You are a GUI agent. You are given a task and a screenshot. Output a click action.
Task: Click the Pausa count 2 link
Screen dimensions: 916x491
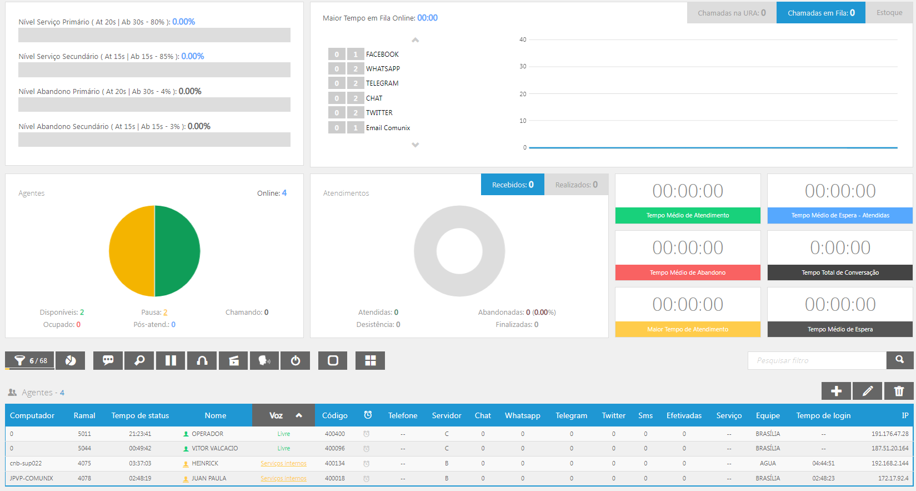pyautogui.click(x=165, y=313)
